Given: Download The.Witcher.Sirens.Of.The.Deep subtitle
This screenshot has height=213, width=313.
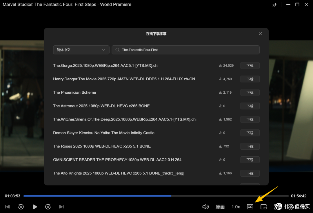Looking at the screenshot, I should (250, 119).
